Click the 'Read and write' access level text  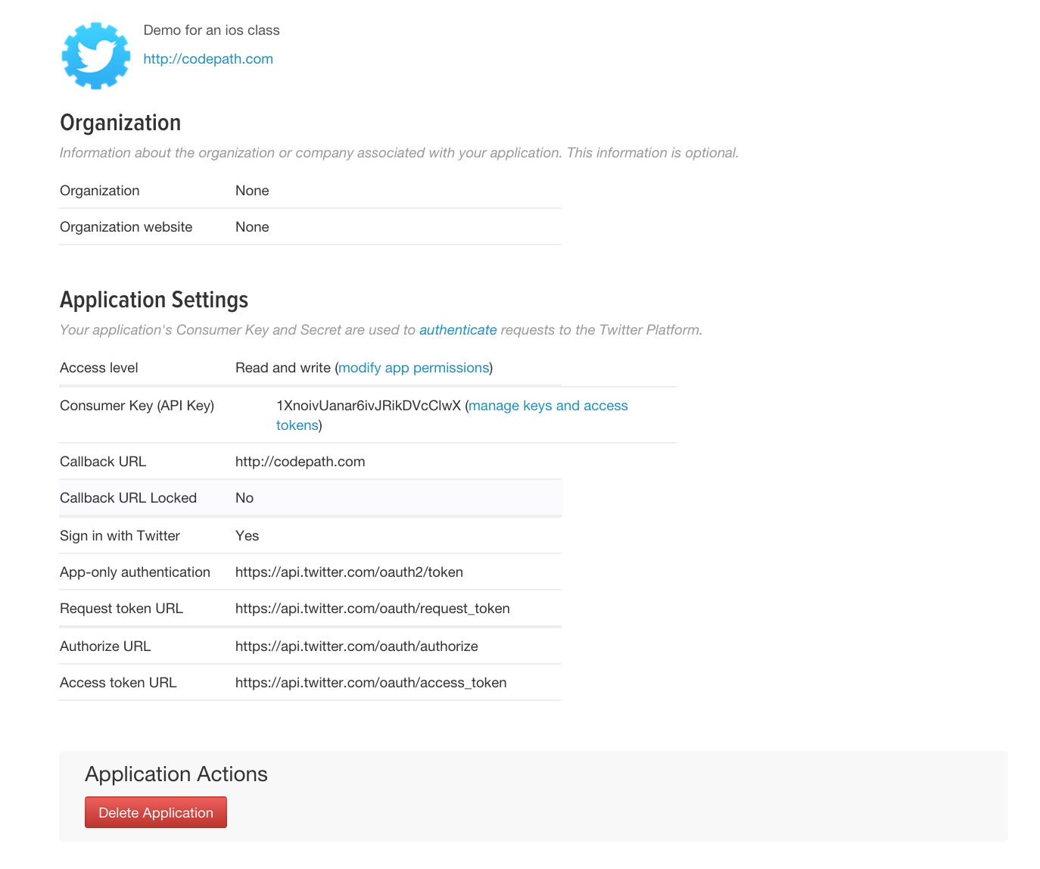pos(283,368)
